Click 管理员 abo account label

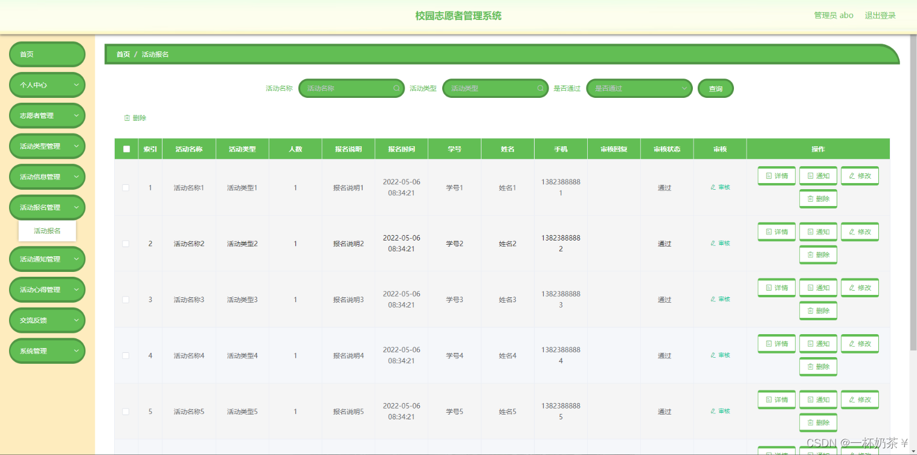tap(834, 16)
